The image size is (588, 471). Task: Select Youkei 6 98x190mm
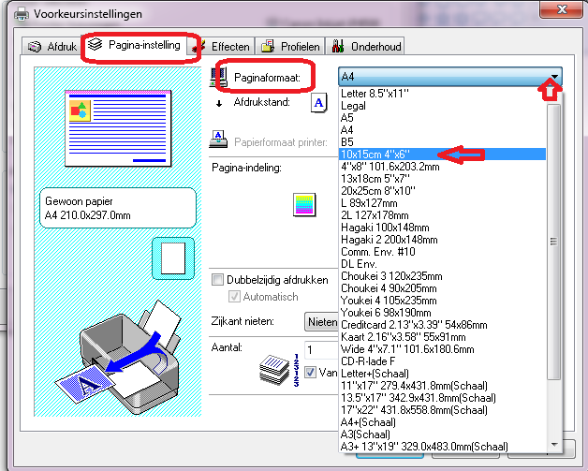(x=442, y=313)
